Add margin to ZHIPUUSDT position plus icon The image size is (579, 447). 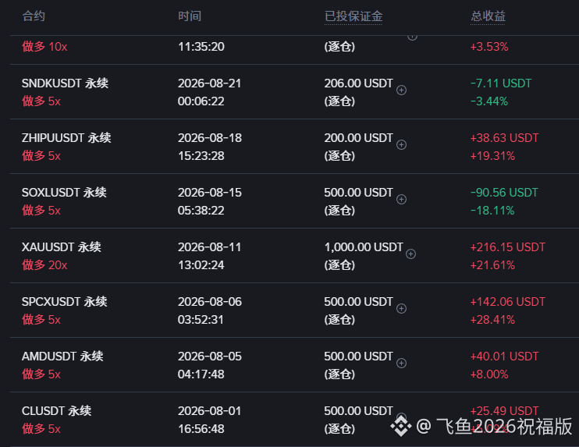click(401, 144)
